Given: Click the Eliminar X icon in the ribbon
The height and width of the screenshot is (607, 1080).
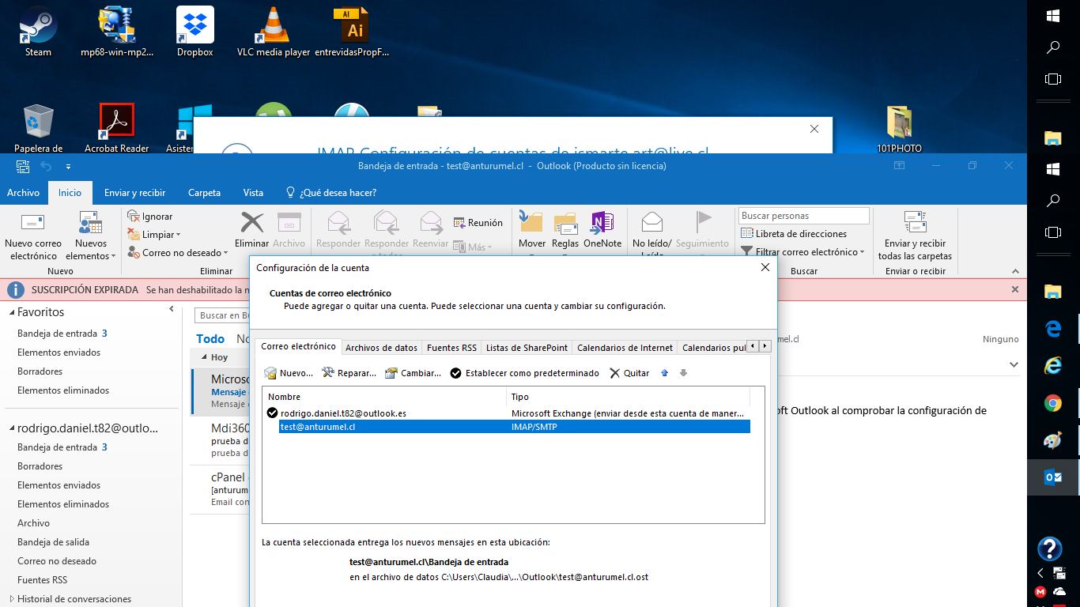Looking at the screenshot, I should click(252, 222).
